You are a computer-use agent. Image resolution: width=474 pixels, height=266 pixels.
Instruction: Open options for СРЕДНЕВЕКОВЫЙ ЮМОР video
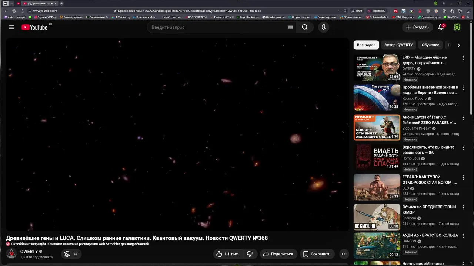click(x=463, y=207)
